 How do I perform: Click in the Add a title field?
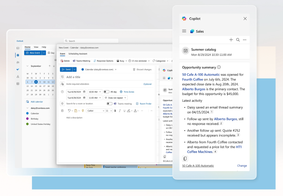click(110, 77)
